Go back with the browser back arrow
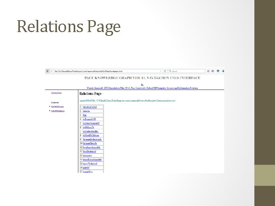The image size is (275, 206). click(x=47, y=71)
